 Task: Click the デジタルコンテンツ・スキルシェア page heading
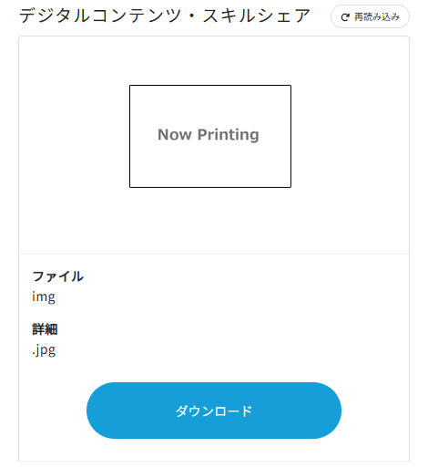coord(165,16)
